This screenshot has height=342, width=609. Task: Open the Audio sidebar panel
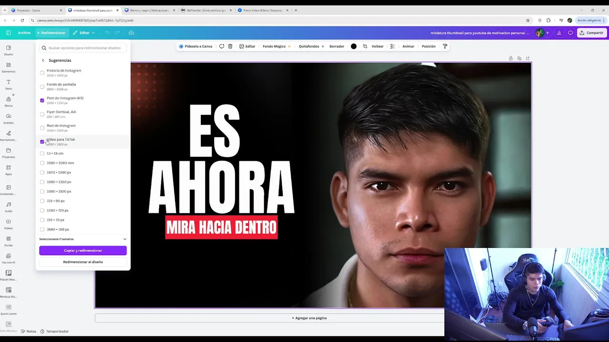click(x=9, y=207)
